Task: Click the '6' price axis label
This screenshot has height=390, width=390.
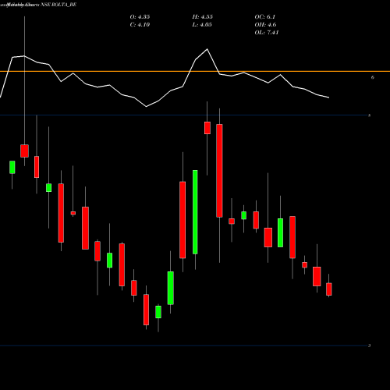Action: pyautogui.click(x=373, y=77)
